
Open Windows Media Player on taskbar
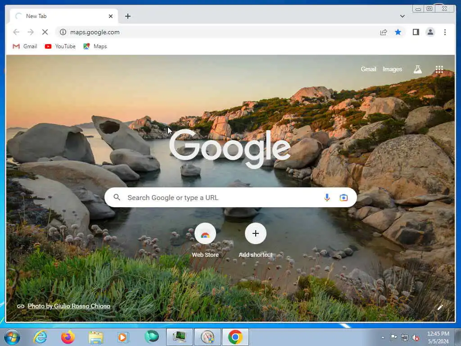click(123, 337)
